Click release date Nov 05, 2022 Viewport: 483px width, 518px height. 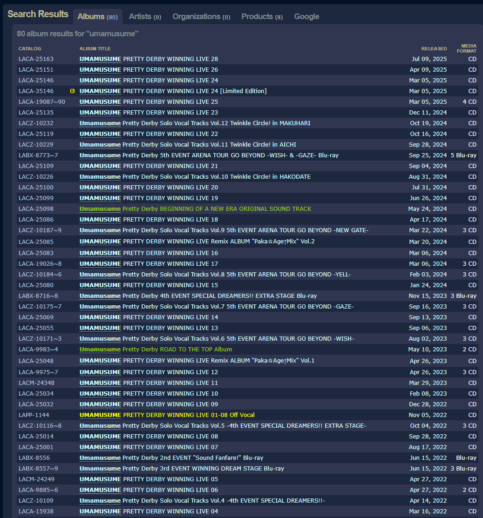pyautogui.click(x=428, y=415)
